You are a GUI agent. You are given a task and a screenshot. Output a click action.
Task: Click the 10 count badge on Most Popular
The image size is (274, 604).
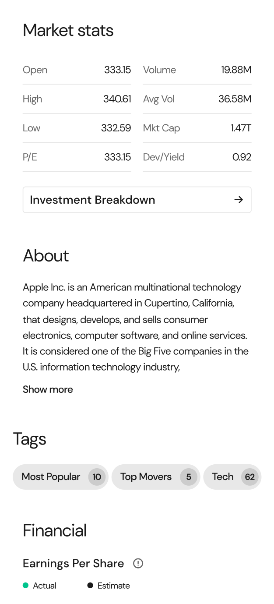[x=97, y=477]
